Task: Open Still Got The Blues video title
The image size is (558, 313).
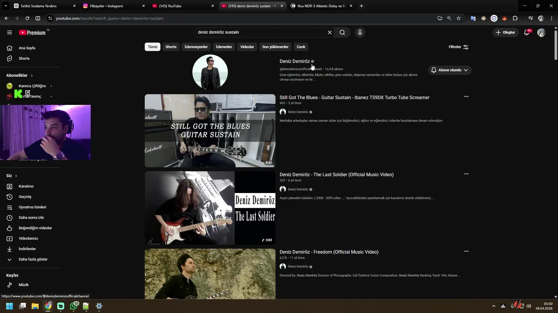Action: coord(354,97)
